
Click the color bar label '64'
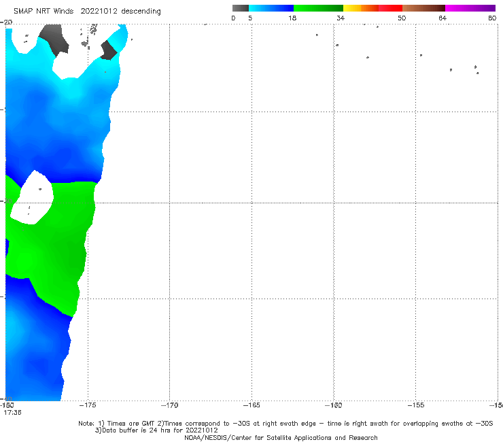click(443, 18)
